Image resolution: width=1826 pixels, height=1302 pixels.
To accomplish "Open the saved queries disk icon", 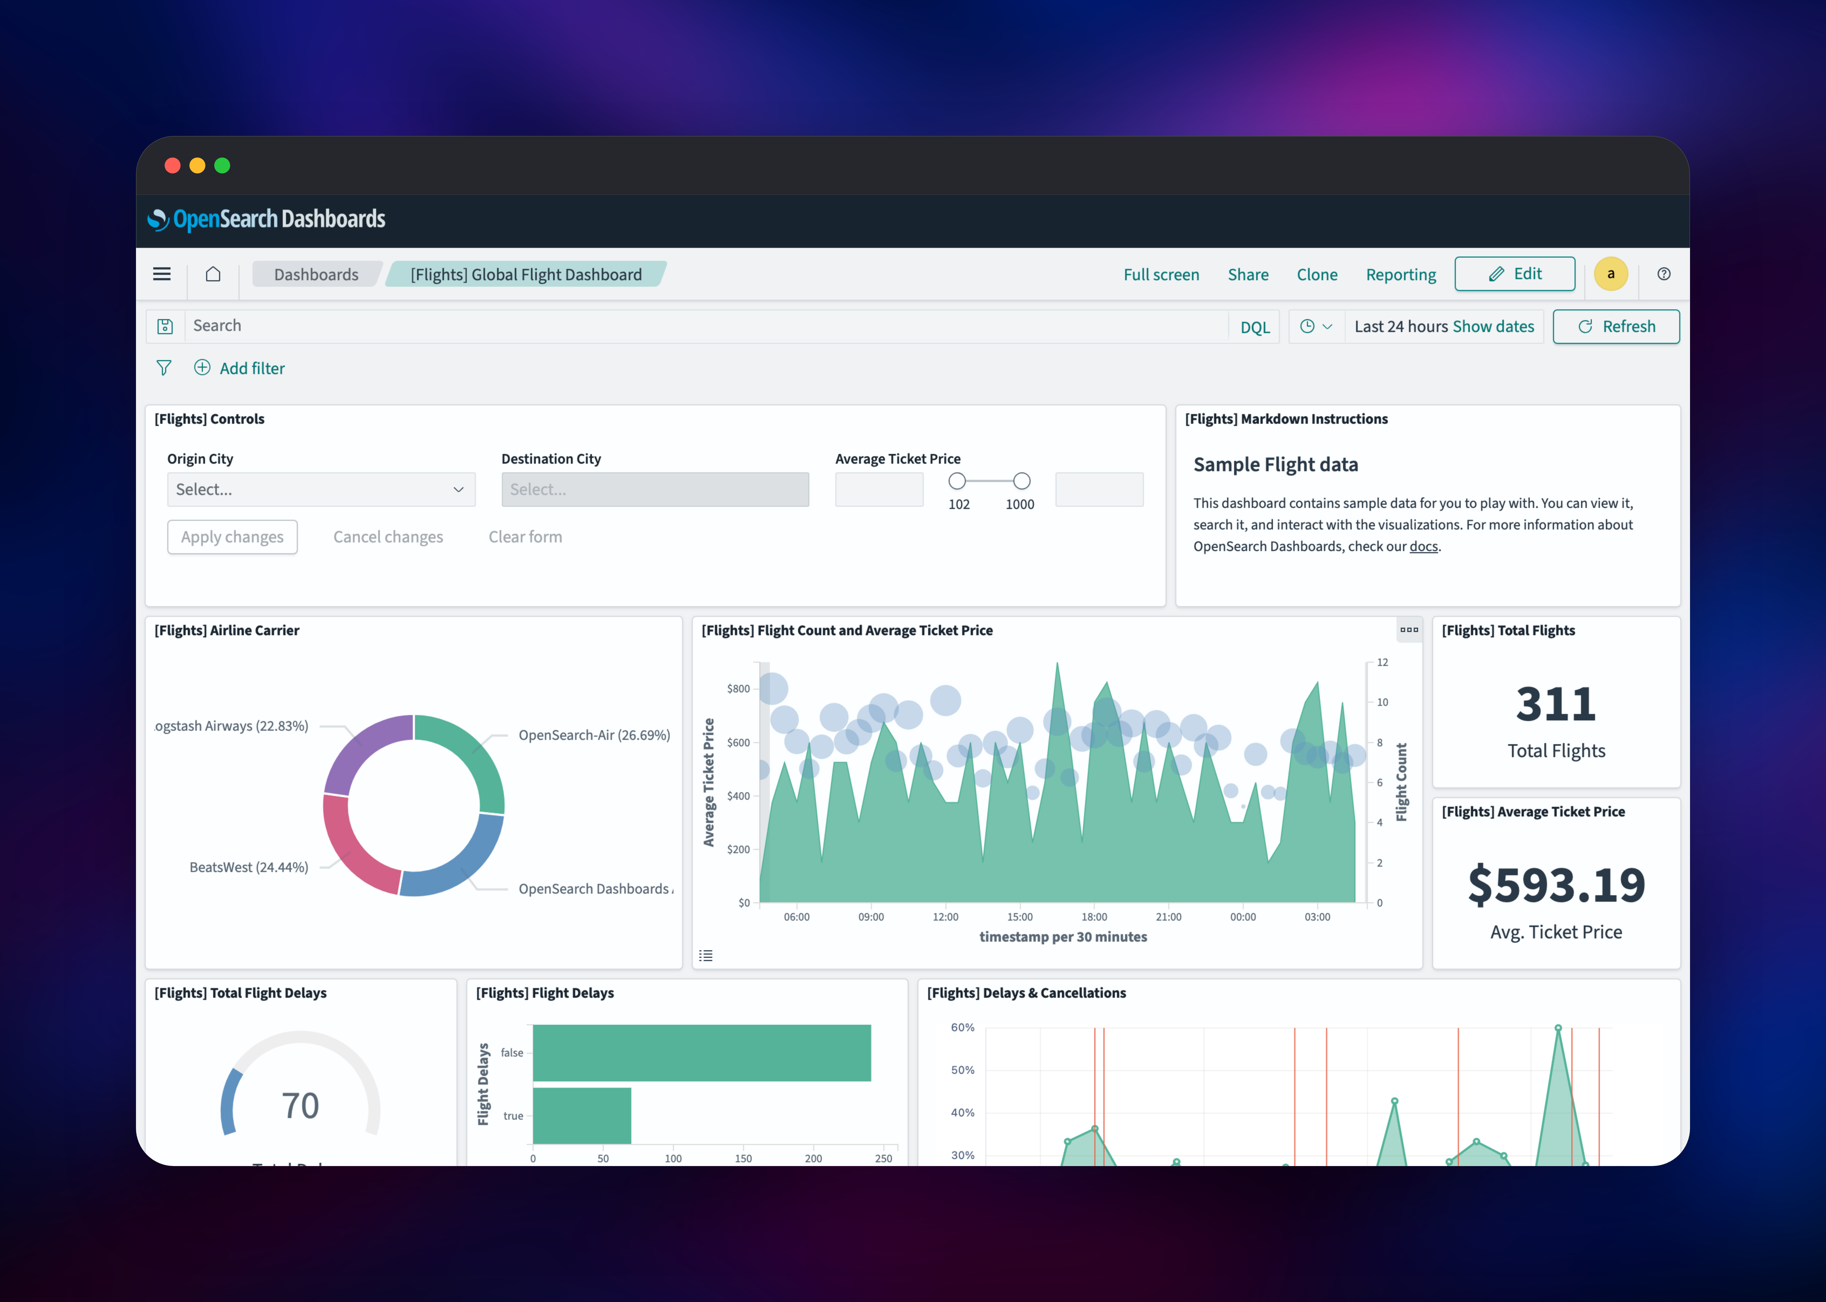I will [x=165, y=326].
